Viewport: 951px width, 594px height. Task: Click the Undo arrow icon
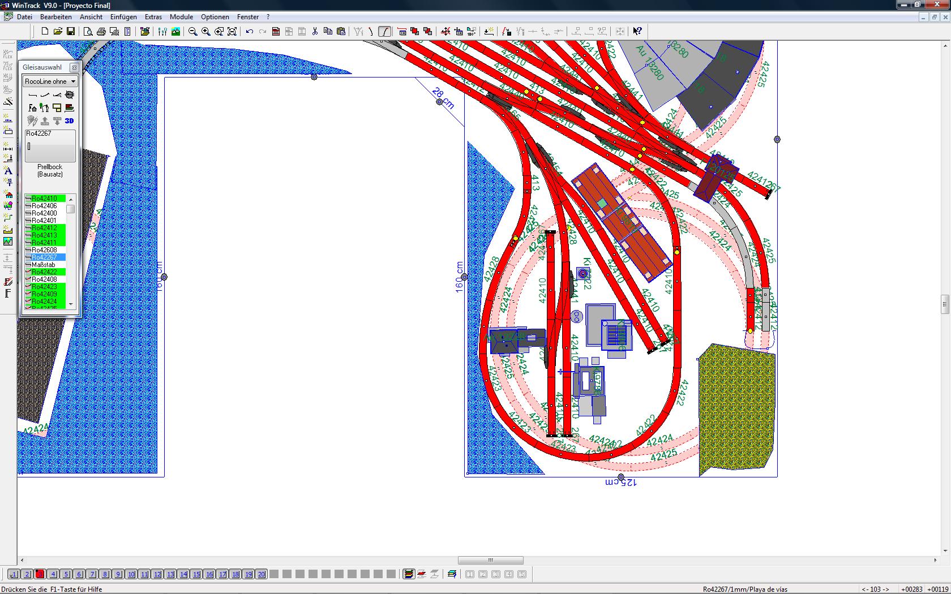pos(250,32)
